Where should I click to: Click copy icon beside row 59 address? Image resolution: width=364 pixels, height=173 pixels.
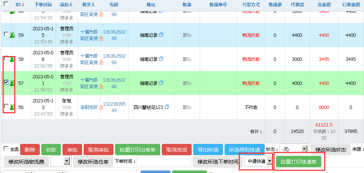coord(161,35)
